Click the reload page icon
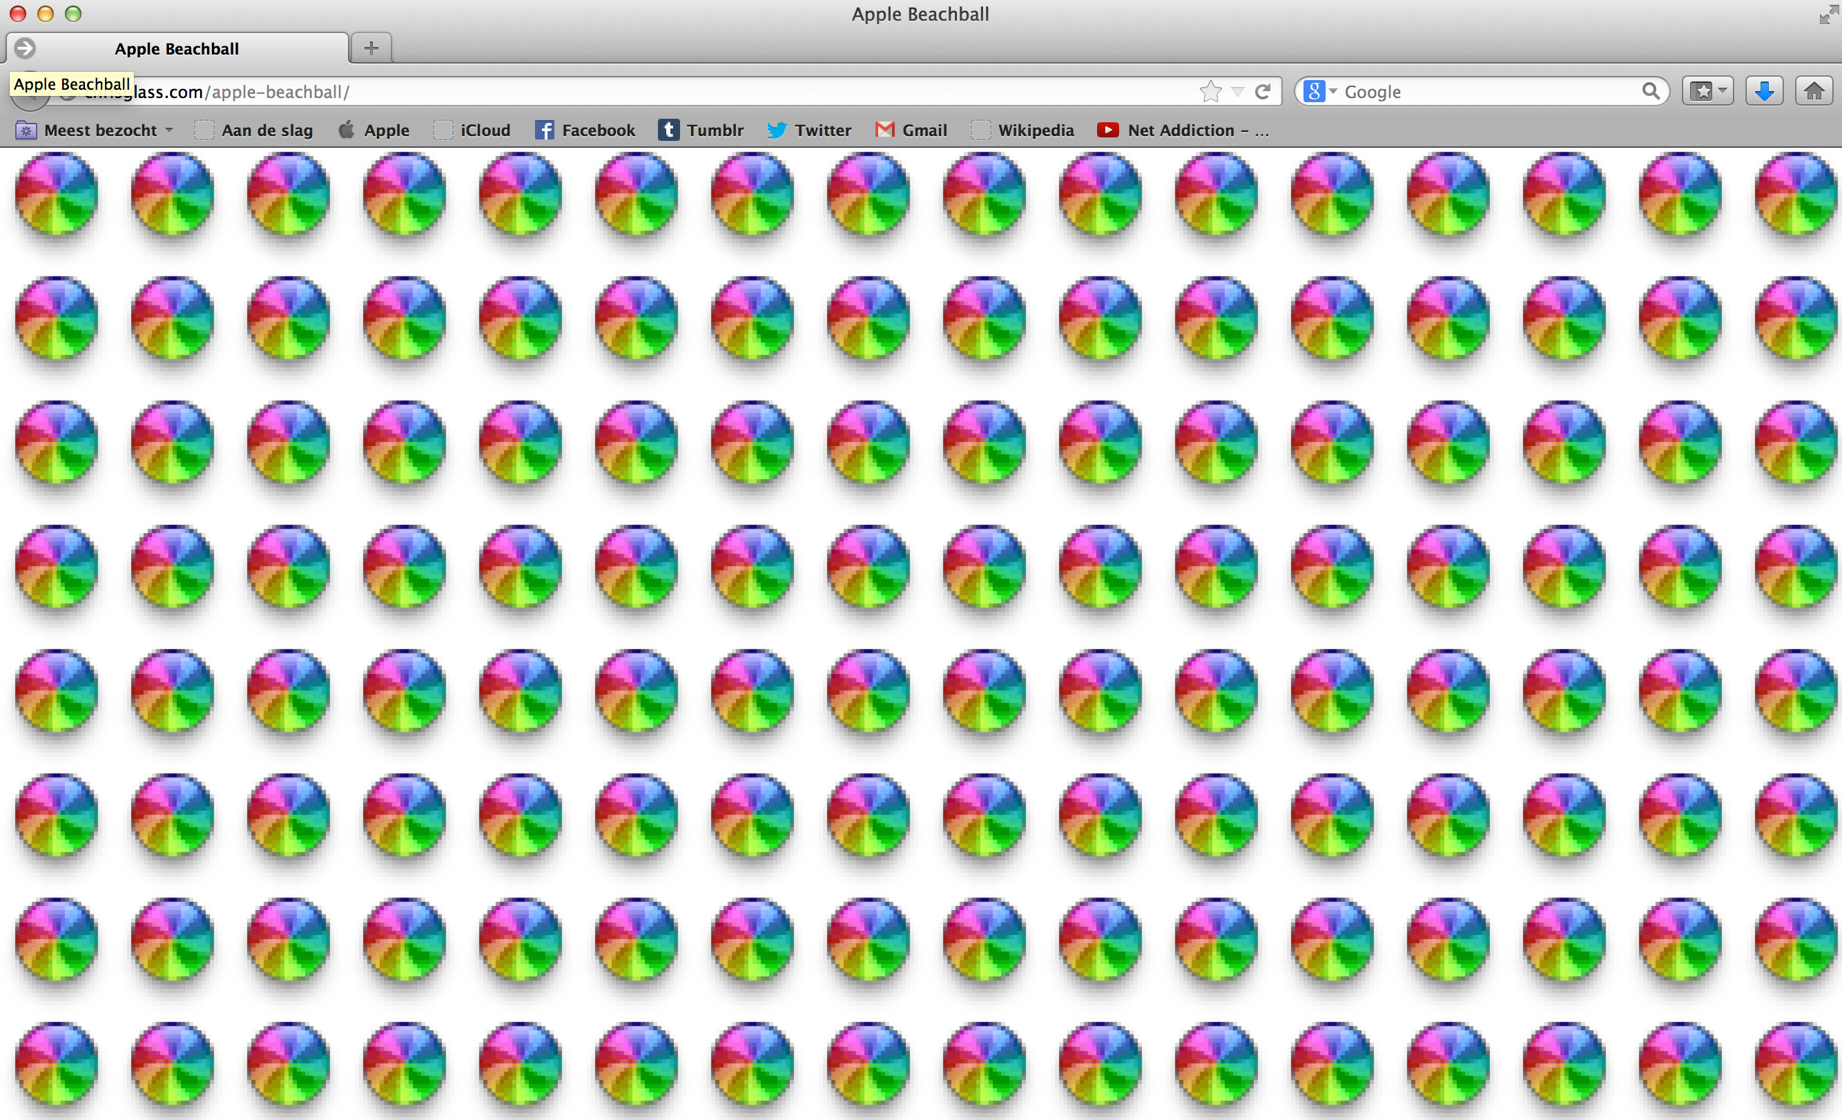 click(x=1263, y=91)
